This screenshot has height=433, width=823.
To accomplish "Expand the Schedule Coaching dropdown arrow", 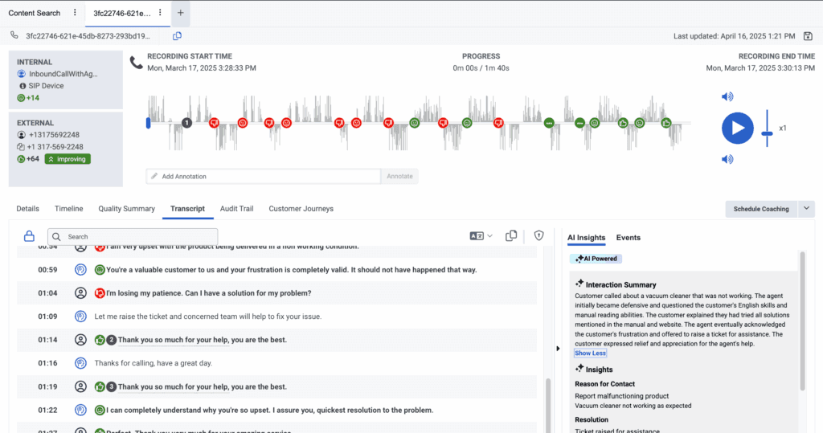I will click(808, 209).
